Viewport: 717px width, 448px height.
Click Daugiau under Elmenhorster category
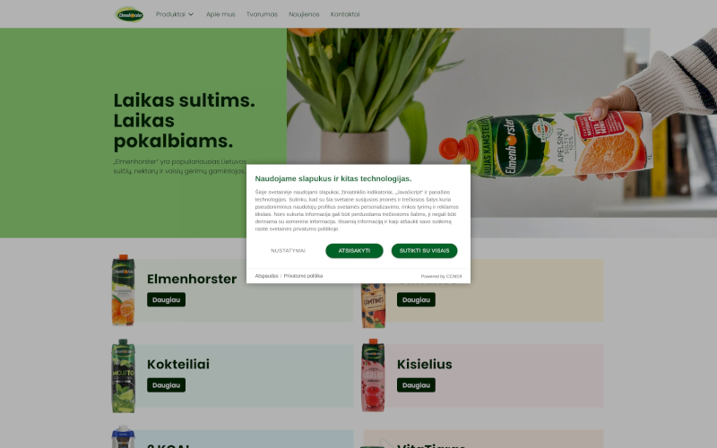[x=166, y=300]
